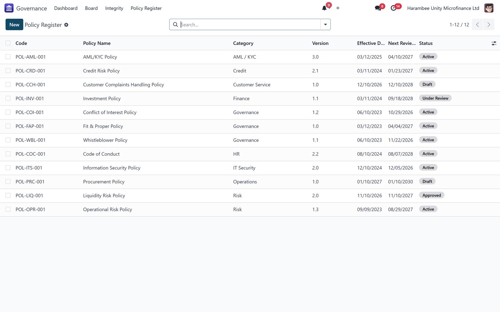Click the IT Security category cell
Image resolution: width=500 pixels, height=312 pixels.
click(244, 168)
